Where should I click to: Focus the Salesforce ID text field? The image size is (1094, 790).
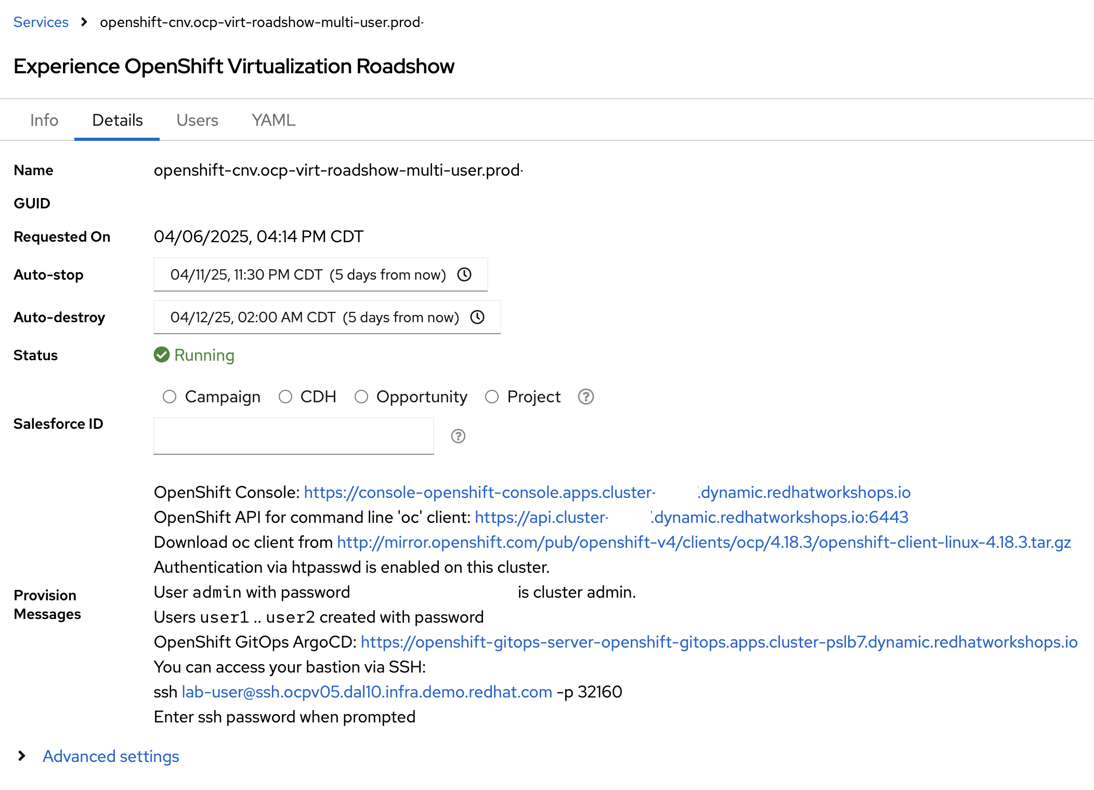click(x=294, y=436)
